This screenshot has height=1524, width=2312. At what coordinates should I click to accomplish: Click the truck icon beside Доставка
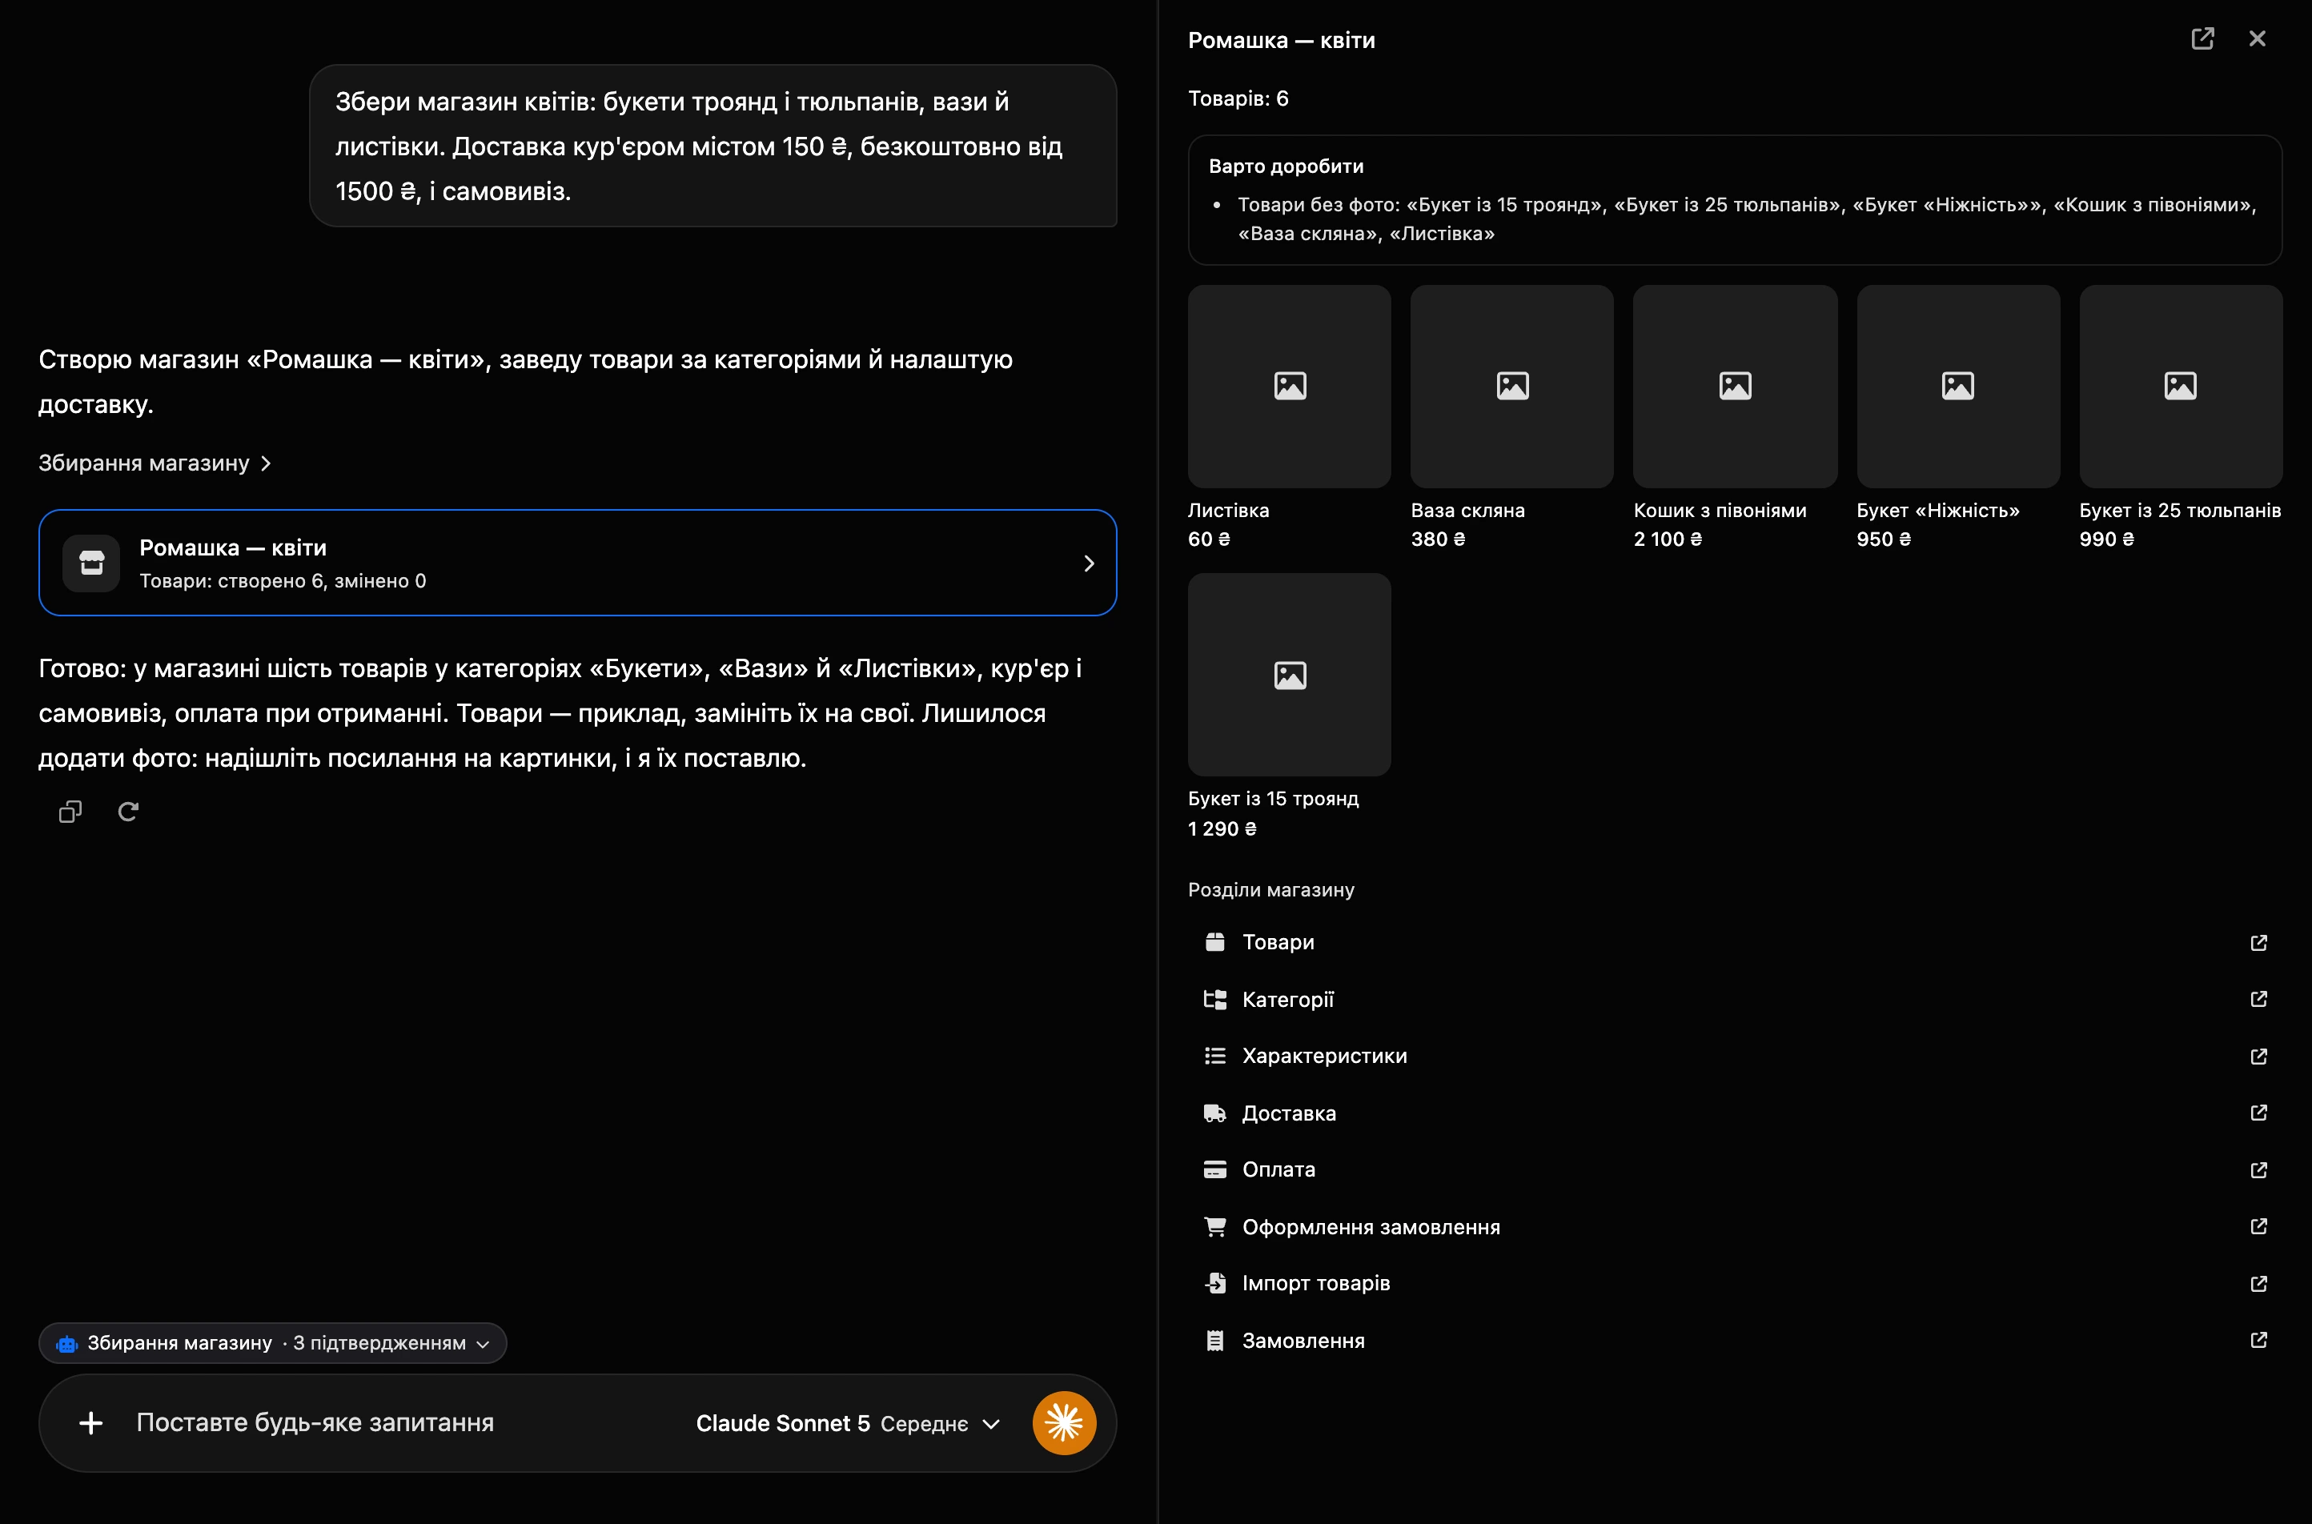tap(1214, 1113)
